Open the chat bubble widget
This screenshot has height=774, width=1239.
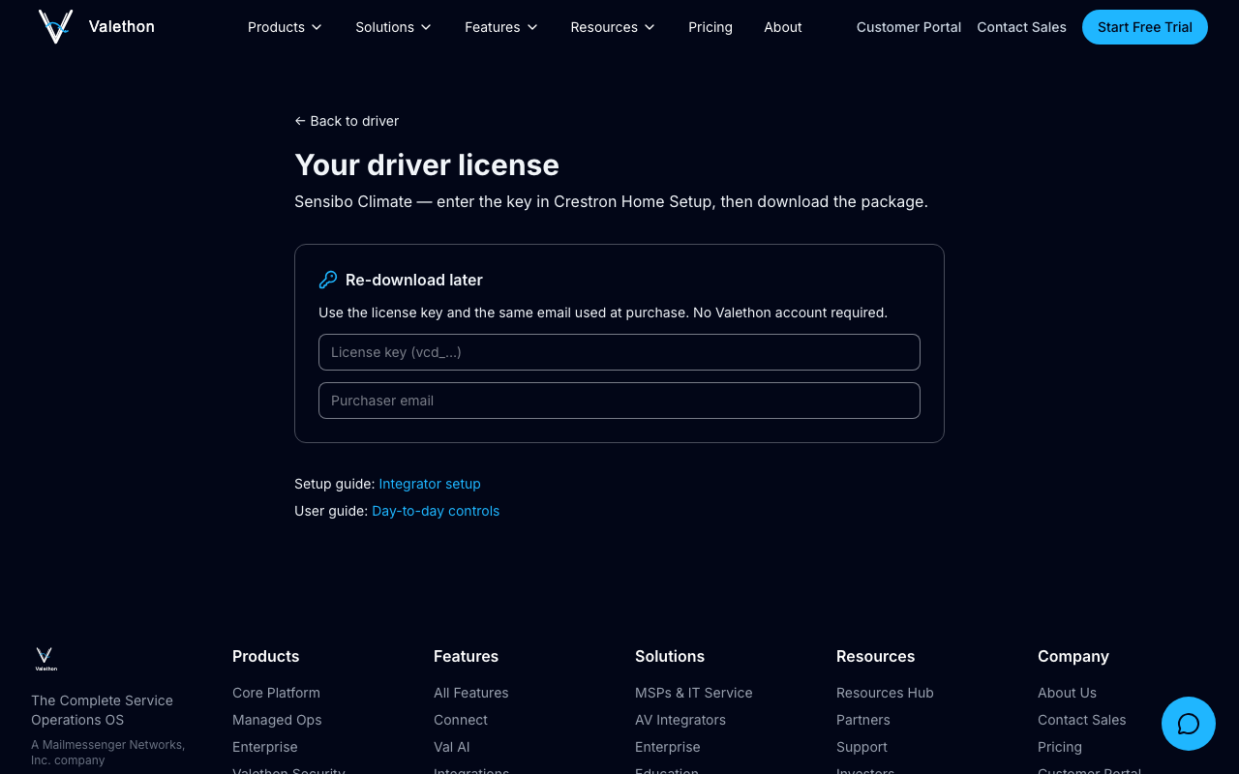click(x=1189, y=724)
